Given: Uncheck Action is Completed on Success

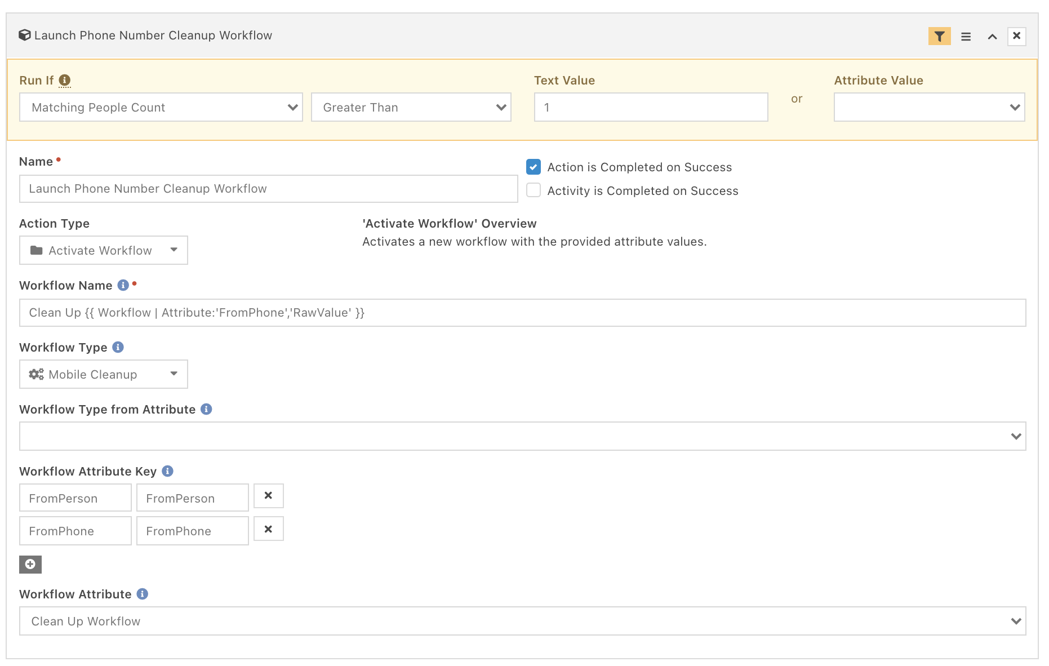Looking at the screenshot, I should 534,167.
